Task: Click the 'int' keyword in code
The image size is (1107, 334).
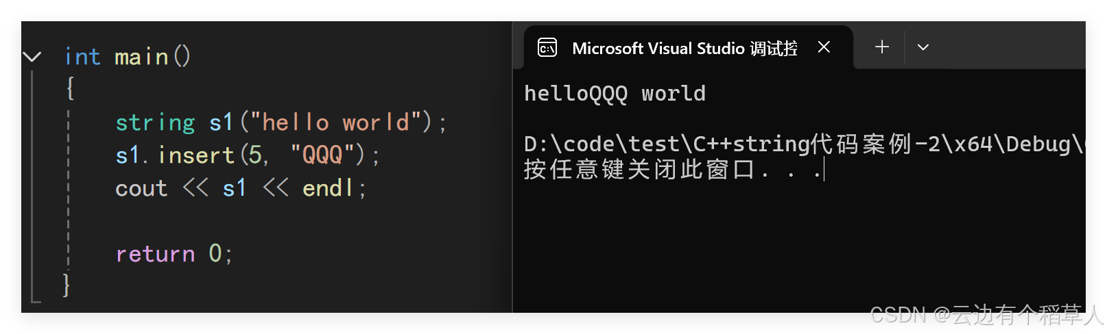Action: pyautogui.click(x=82, y=57)
